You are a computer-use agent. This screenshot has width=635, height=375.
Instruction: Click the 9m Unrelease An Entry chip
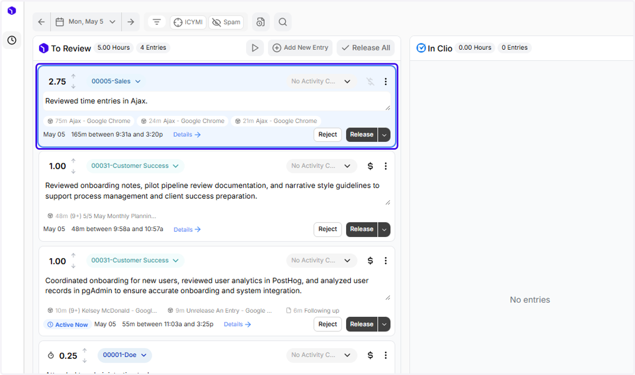[220, 310]
